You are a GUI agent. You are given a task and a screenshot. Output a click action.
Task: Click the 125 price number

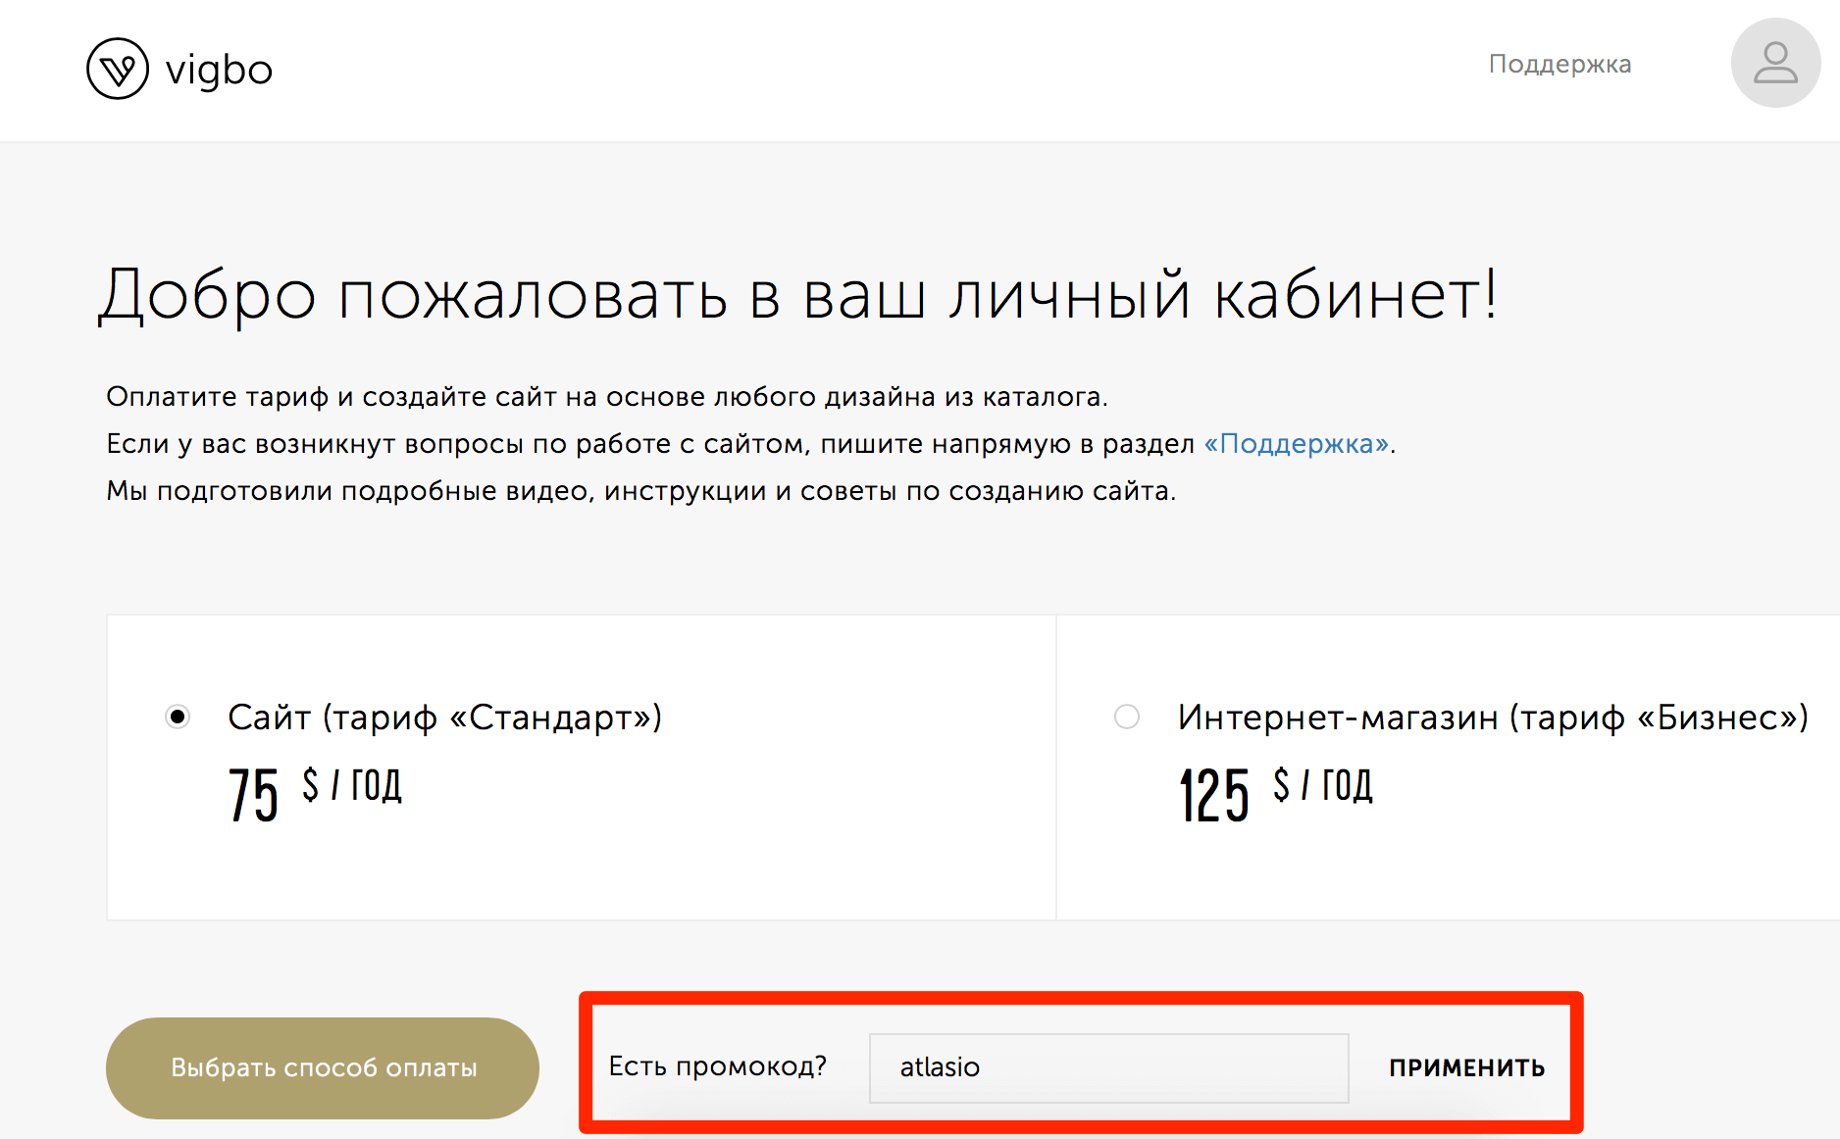1213,795
